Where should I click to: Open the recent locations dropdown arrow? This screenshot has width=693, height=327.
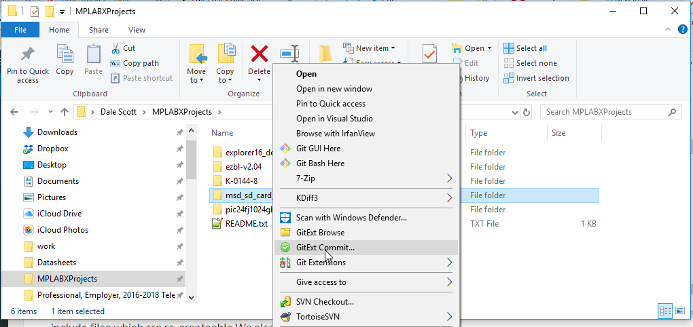pyautogui.click(x=50, y=112)
